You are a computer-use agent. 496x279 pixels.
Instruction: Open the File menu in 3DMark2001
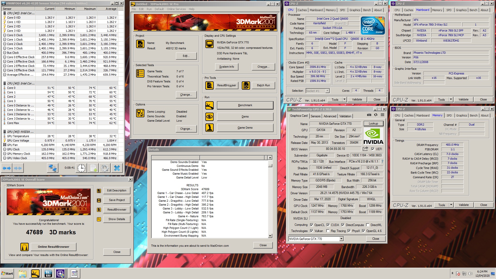point(134,9)
